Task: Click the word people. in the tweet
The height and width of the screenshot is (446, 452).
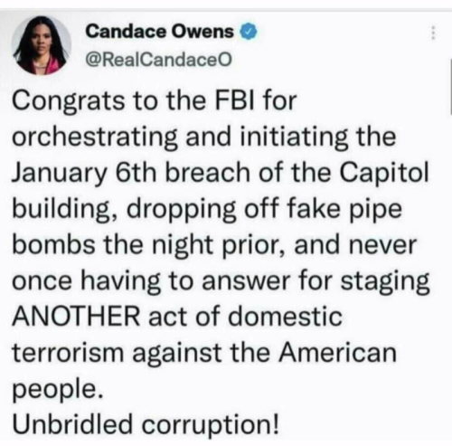Action: point(58,390)
